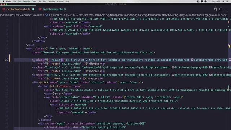Click the md:flex.md:justify-end breadcrumb segment
This screenshot has width=231, height=130.
click(x=21, y=15)
